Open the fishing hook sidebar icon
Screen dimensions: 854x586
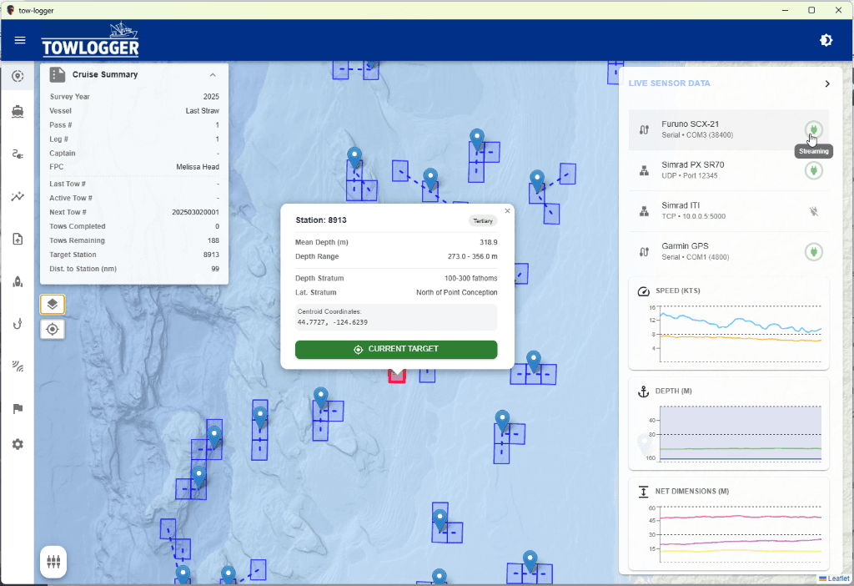(18, 325)
